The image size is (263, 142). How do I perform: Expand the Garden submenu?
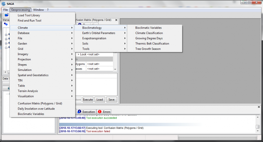coord(42,44)
